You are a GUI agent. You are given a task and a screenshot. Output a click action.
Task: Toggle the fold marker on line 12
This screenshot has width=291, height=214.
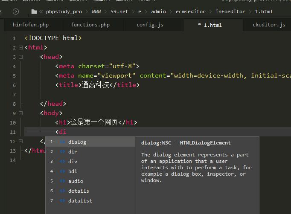click(20, 142)
